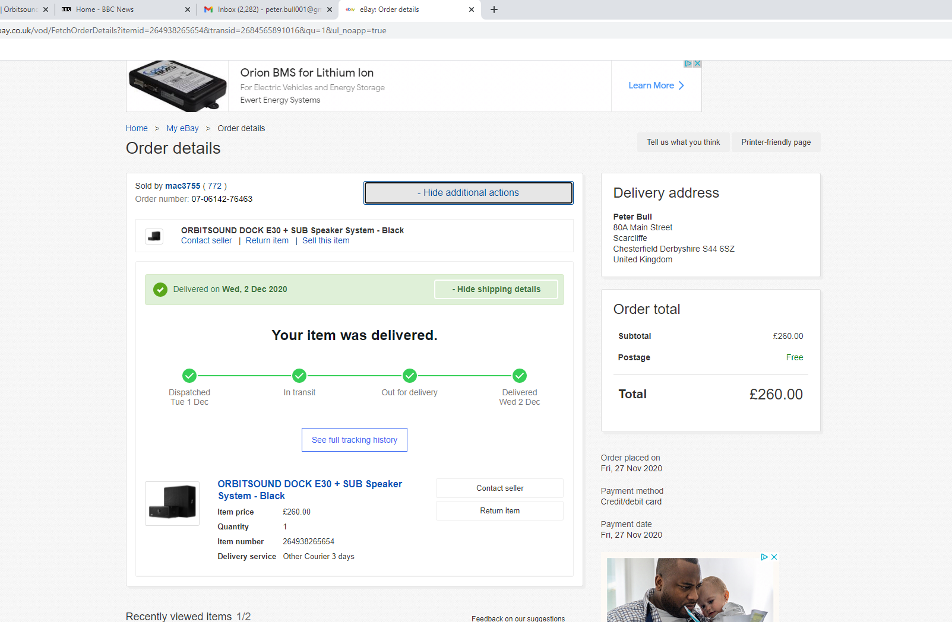952x622 pixels.
Task: Close the eBay Order details tab
Action: pyautogui.click(x=472, y=9)
